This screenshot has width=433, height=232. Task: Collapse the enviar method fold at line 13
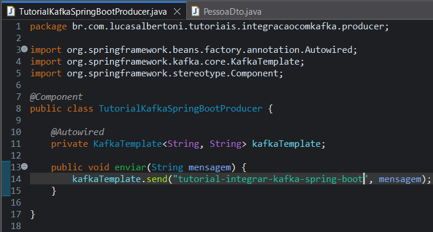coord(25,167)
